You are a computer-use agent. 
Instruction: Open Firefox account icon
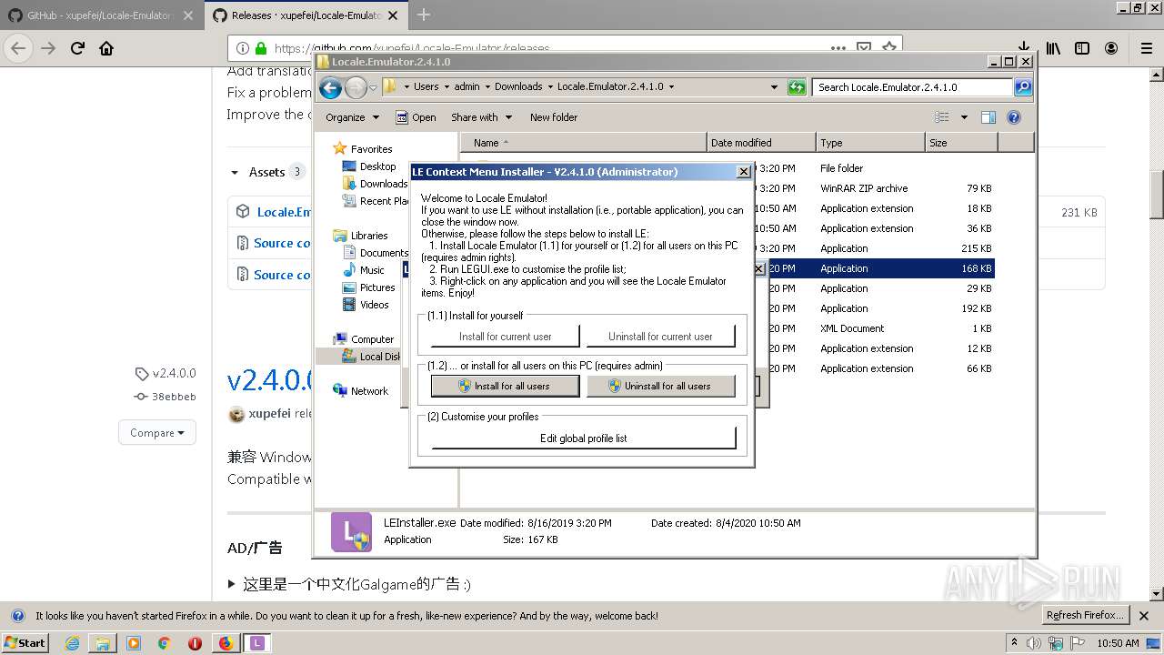pos(1111,48)
